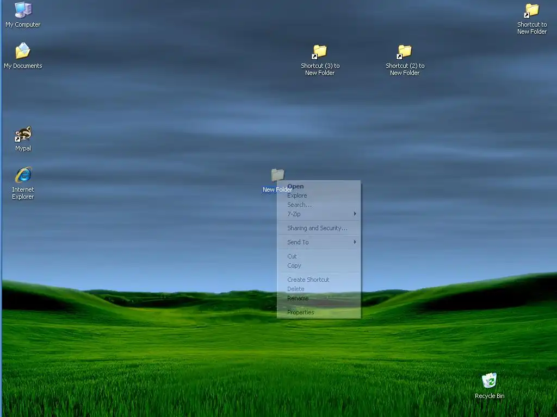Click the New Folder folder icon
This screenshot has width=557, height=417.
277,175
